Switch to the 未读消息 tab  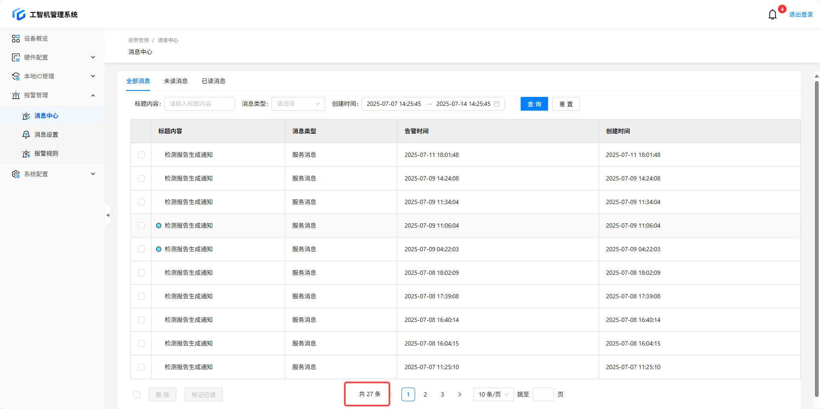point(176,81)
